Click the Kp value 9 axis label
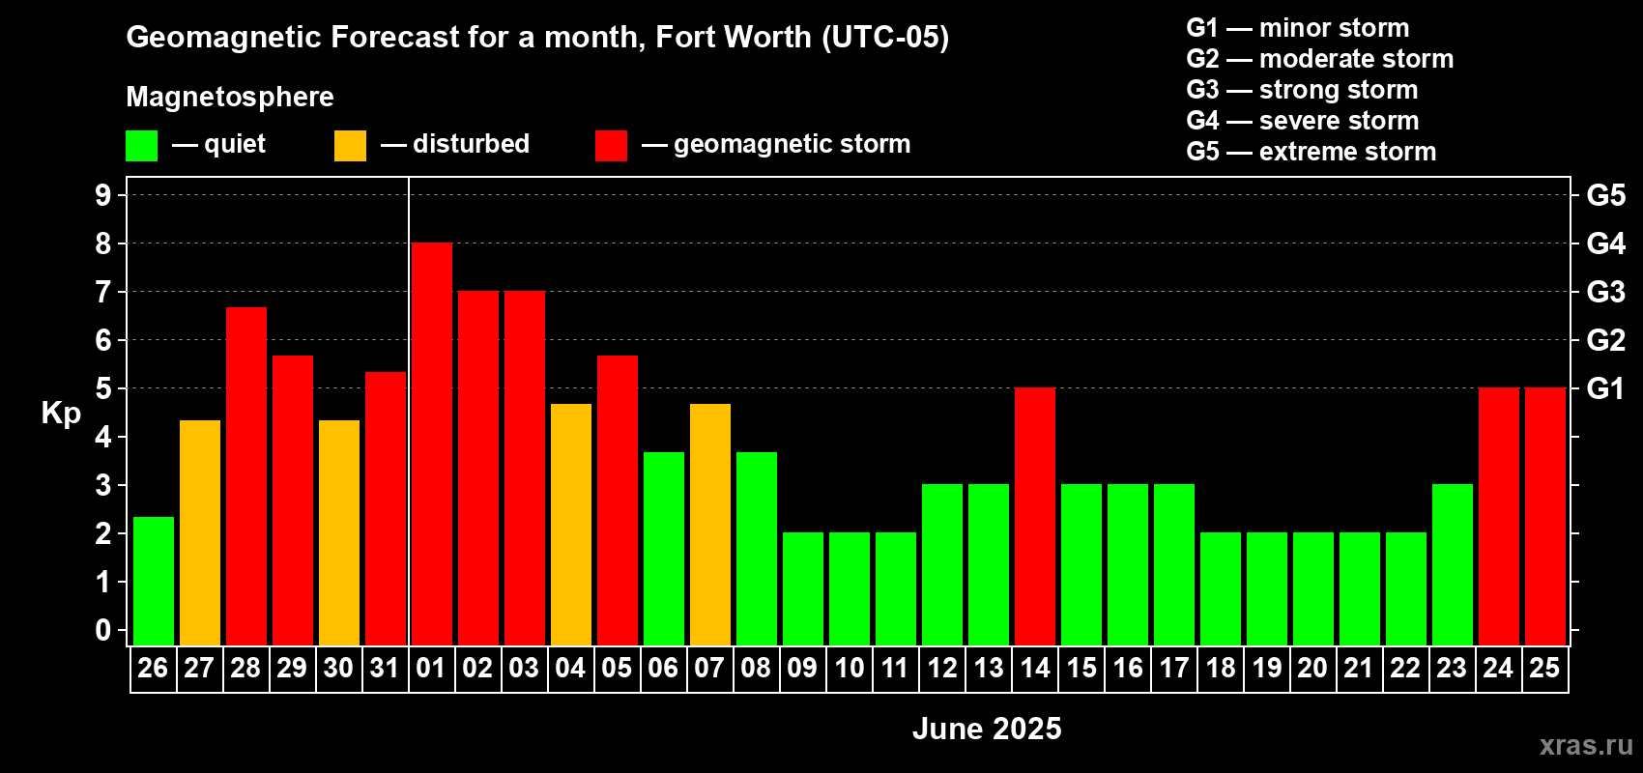The image size is (1643, 773). [103, 195]
